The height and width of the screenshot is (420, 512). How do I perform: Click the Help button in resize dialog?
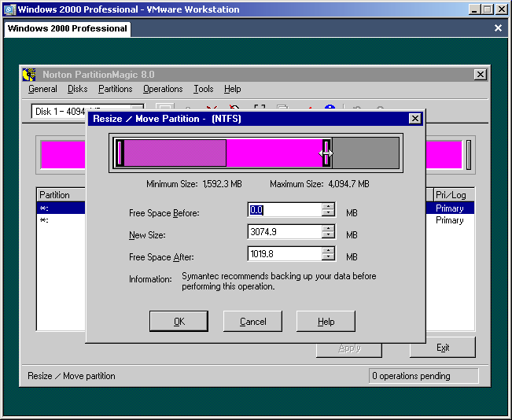click(x=326, y=322)
